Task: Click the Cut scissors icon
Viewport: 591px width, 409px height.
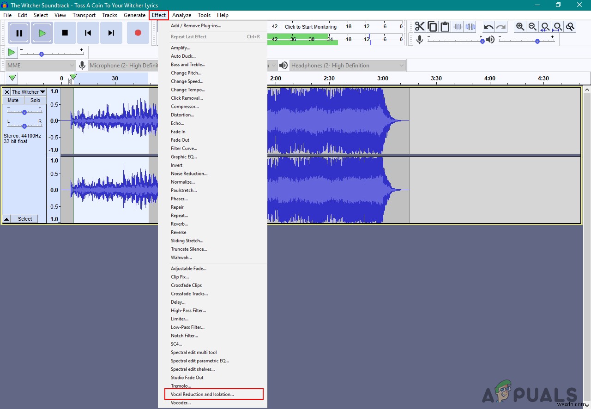Action: [x=419, y=27]
